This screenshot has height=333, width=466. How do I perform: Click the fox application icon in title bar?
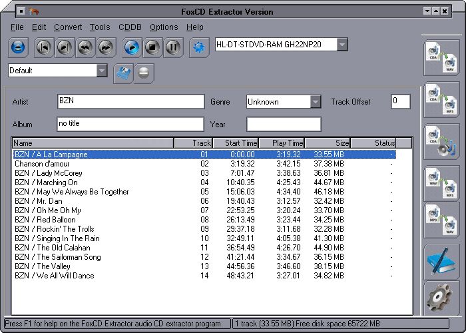[x=34, y=11]
